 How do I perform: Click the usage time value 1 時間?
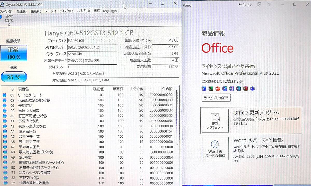pyautogui.click(x=166, y=67)
